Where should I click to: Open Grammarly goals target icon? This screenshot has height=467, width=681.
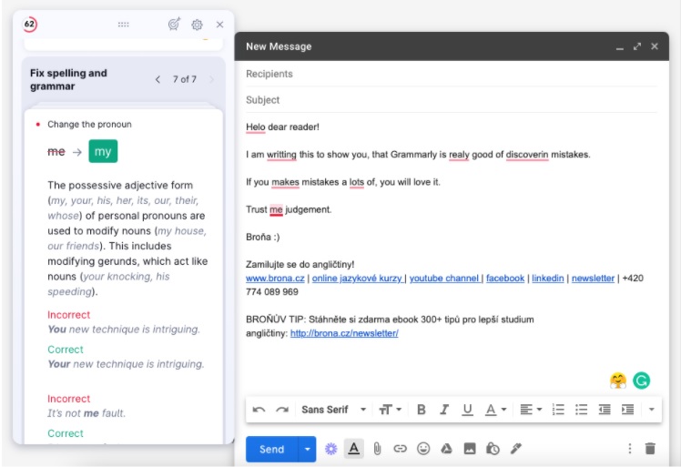pos(174,25)
